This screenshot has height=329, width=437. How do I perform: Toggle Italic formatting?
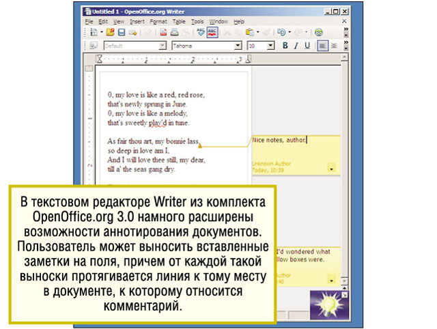(x=296, y=46)
